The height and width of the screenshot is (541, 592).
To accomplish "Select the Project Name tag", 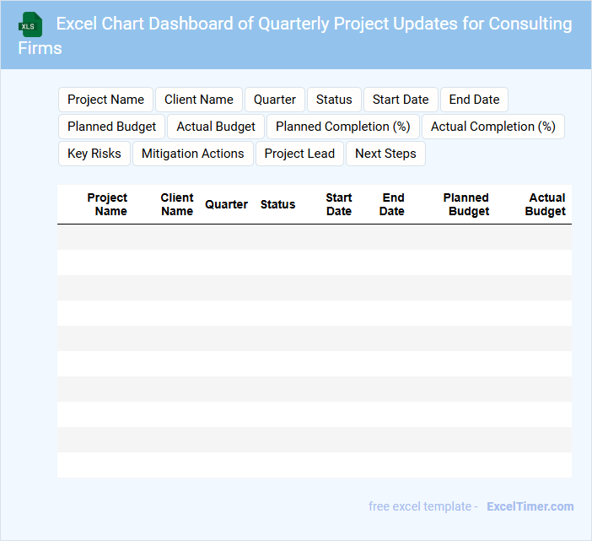I will click(105, 100).
